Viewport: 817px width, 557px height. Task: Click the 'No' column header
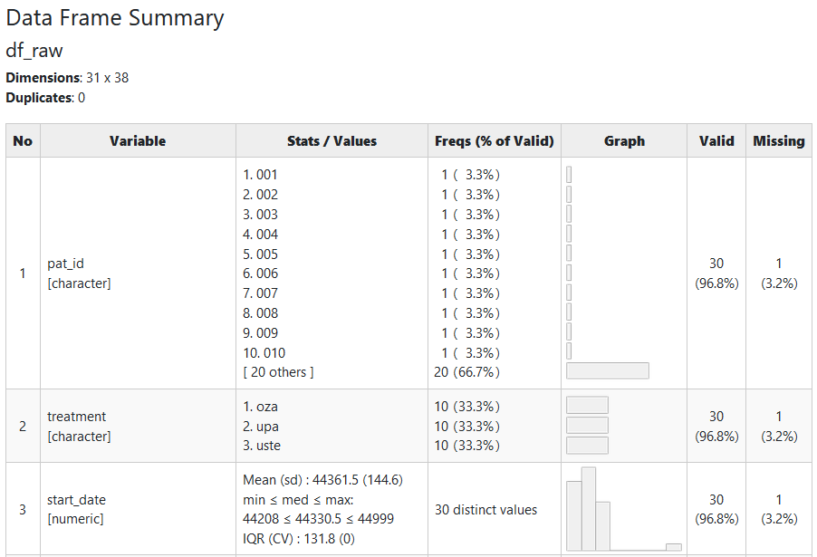coord(23,140)
